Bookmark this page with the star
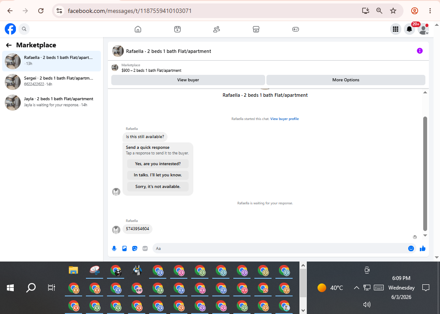This screenshot has height=314, width=440. [393, 11]
